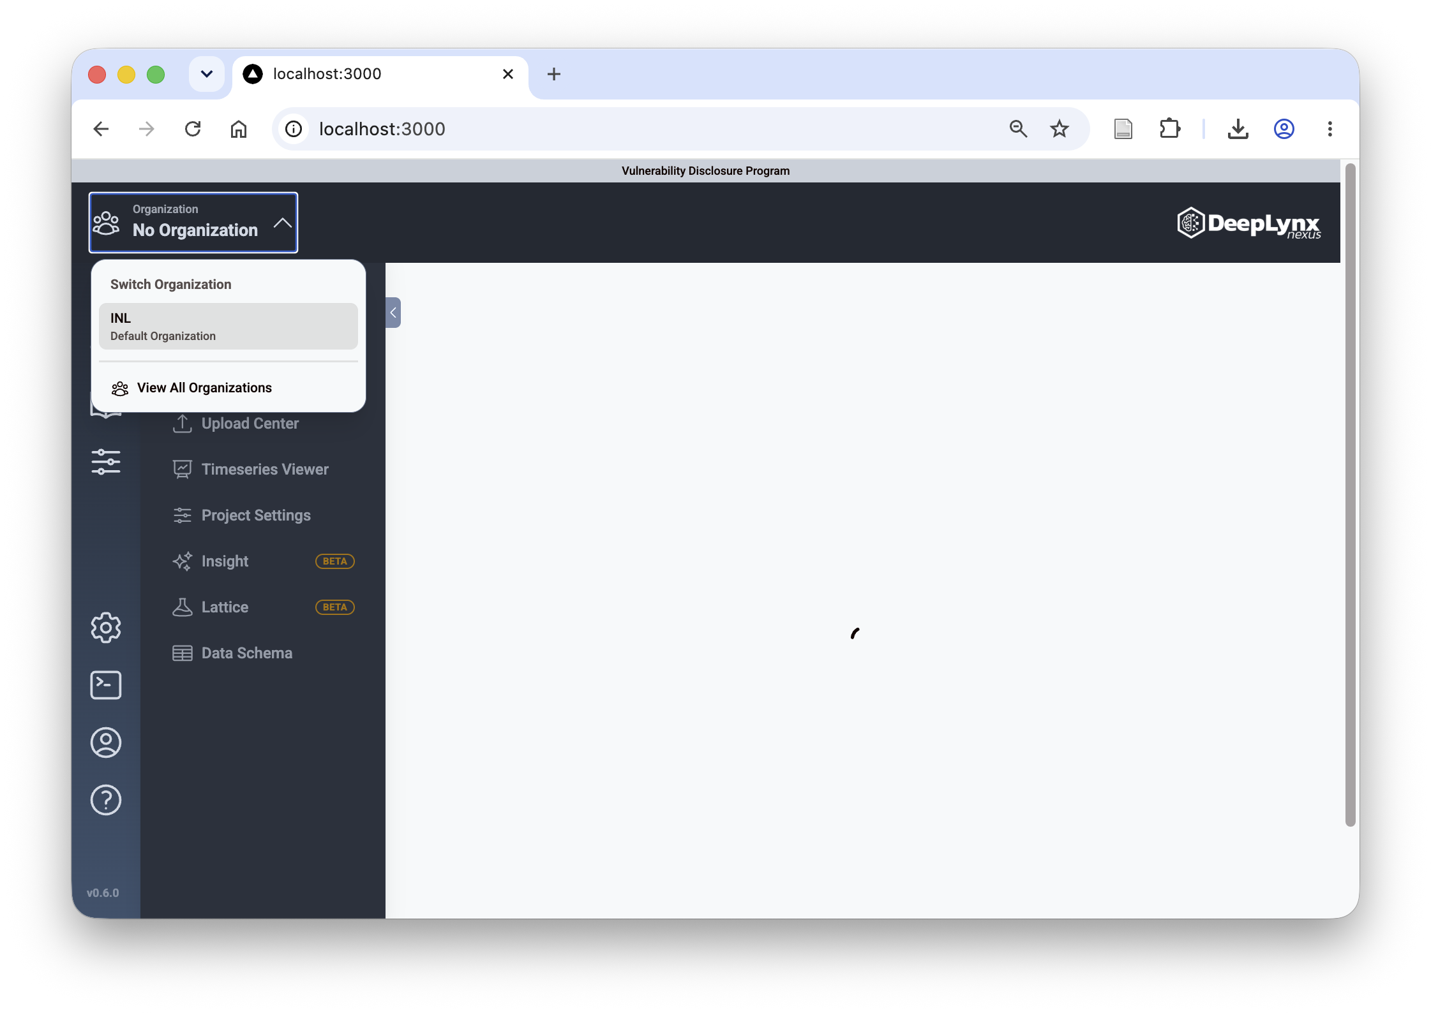Viewport: 1431px width, 1013px height.
Task: Click the Lattice flask icon
Action: (x=183, y=607)
